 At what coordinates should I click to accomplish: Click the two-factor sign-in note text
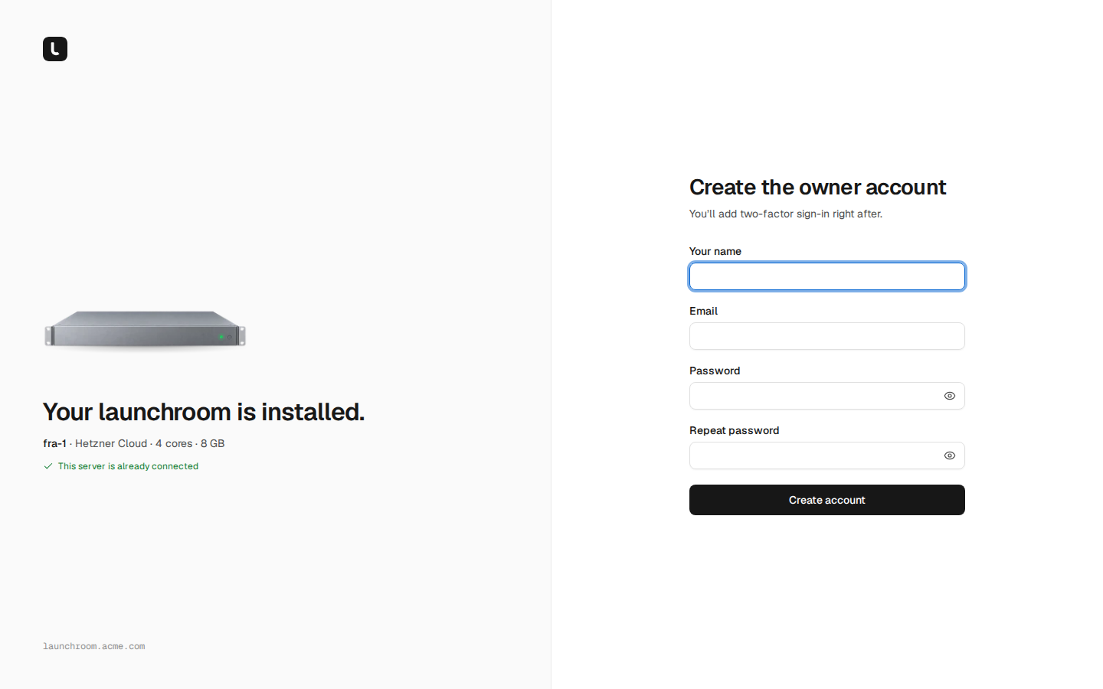(786, 214)
